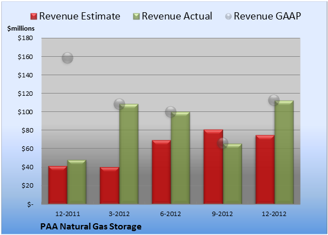Viewport: 328px width, 235px height.
Task: Click the 6-2012 x-axis label
Action: click(171, 214)
